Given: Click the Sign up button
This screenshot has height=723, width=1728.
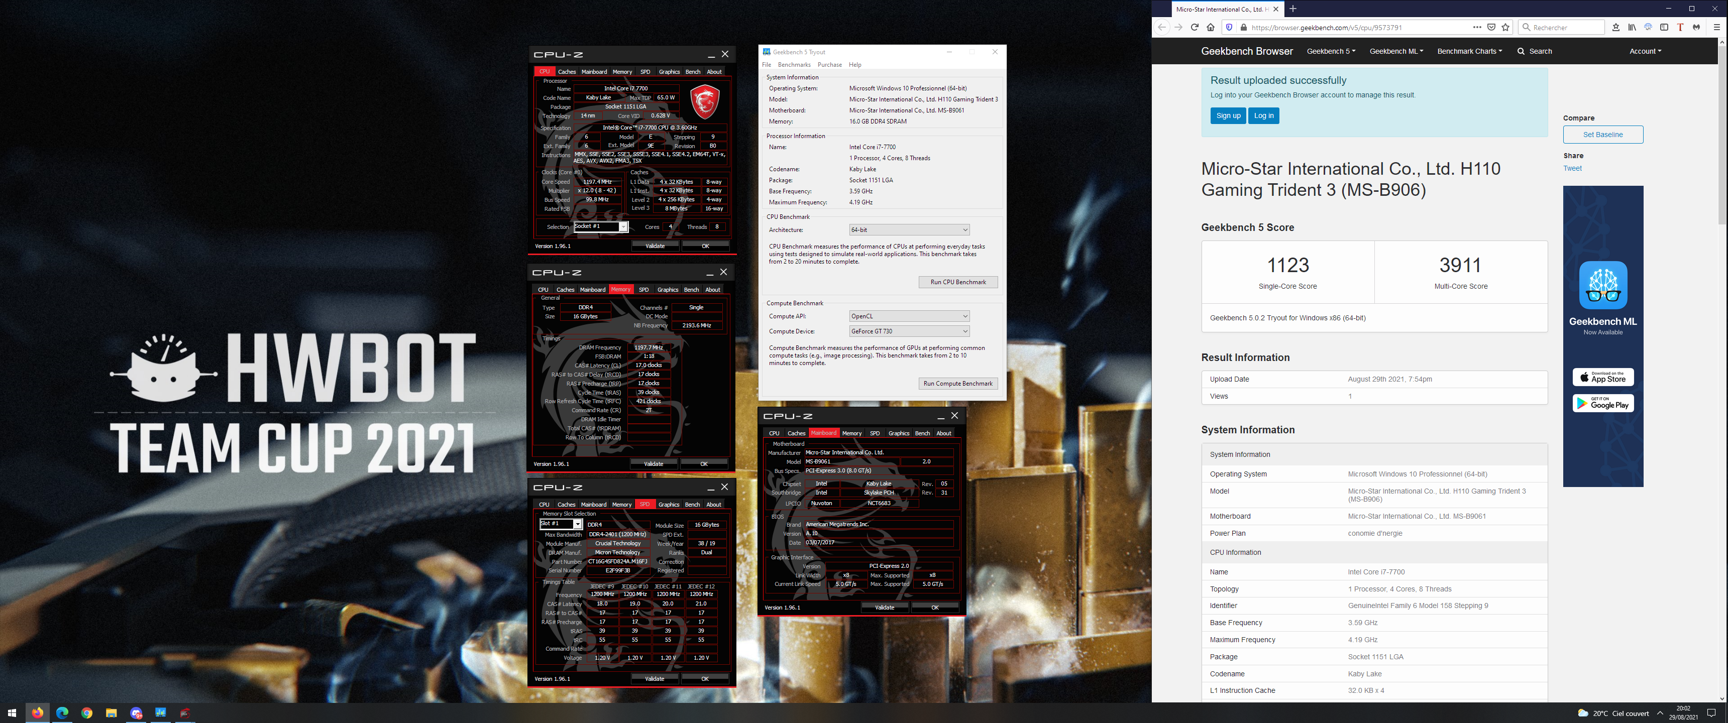Looking at the screenshot, I should tap(1228, 116).
